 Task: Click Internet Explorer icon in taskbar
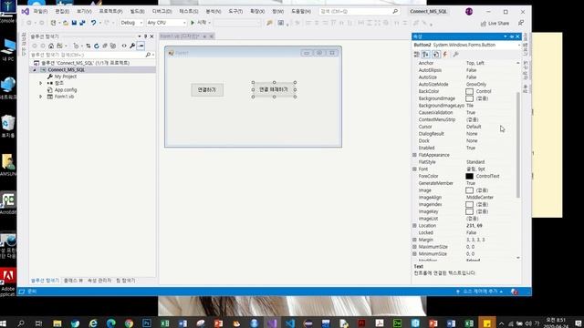coord(93,323)
